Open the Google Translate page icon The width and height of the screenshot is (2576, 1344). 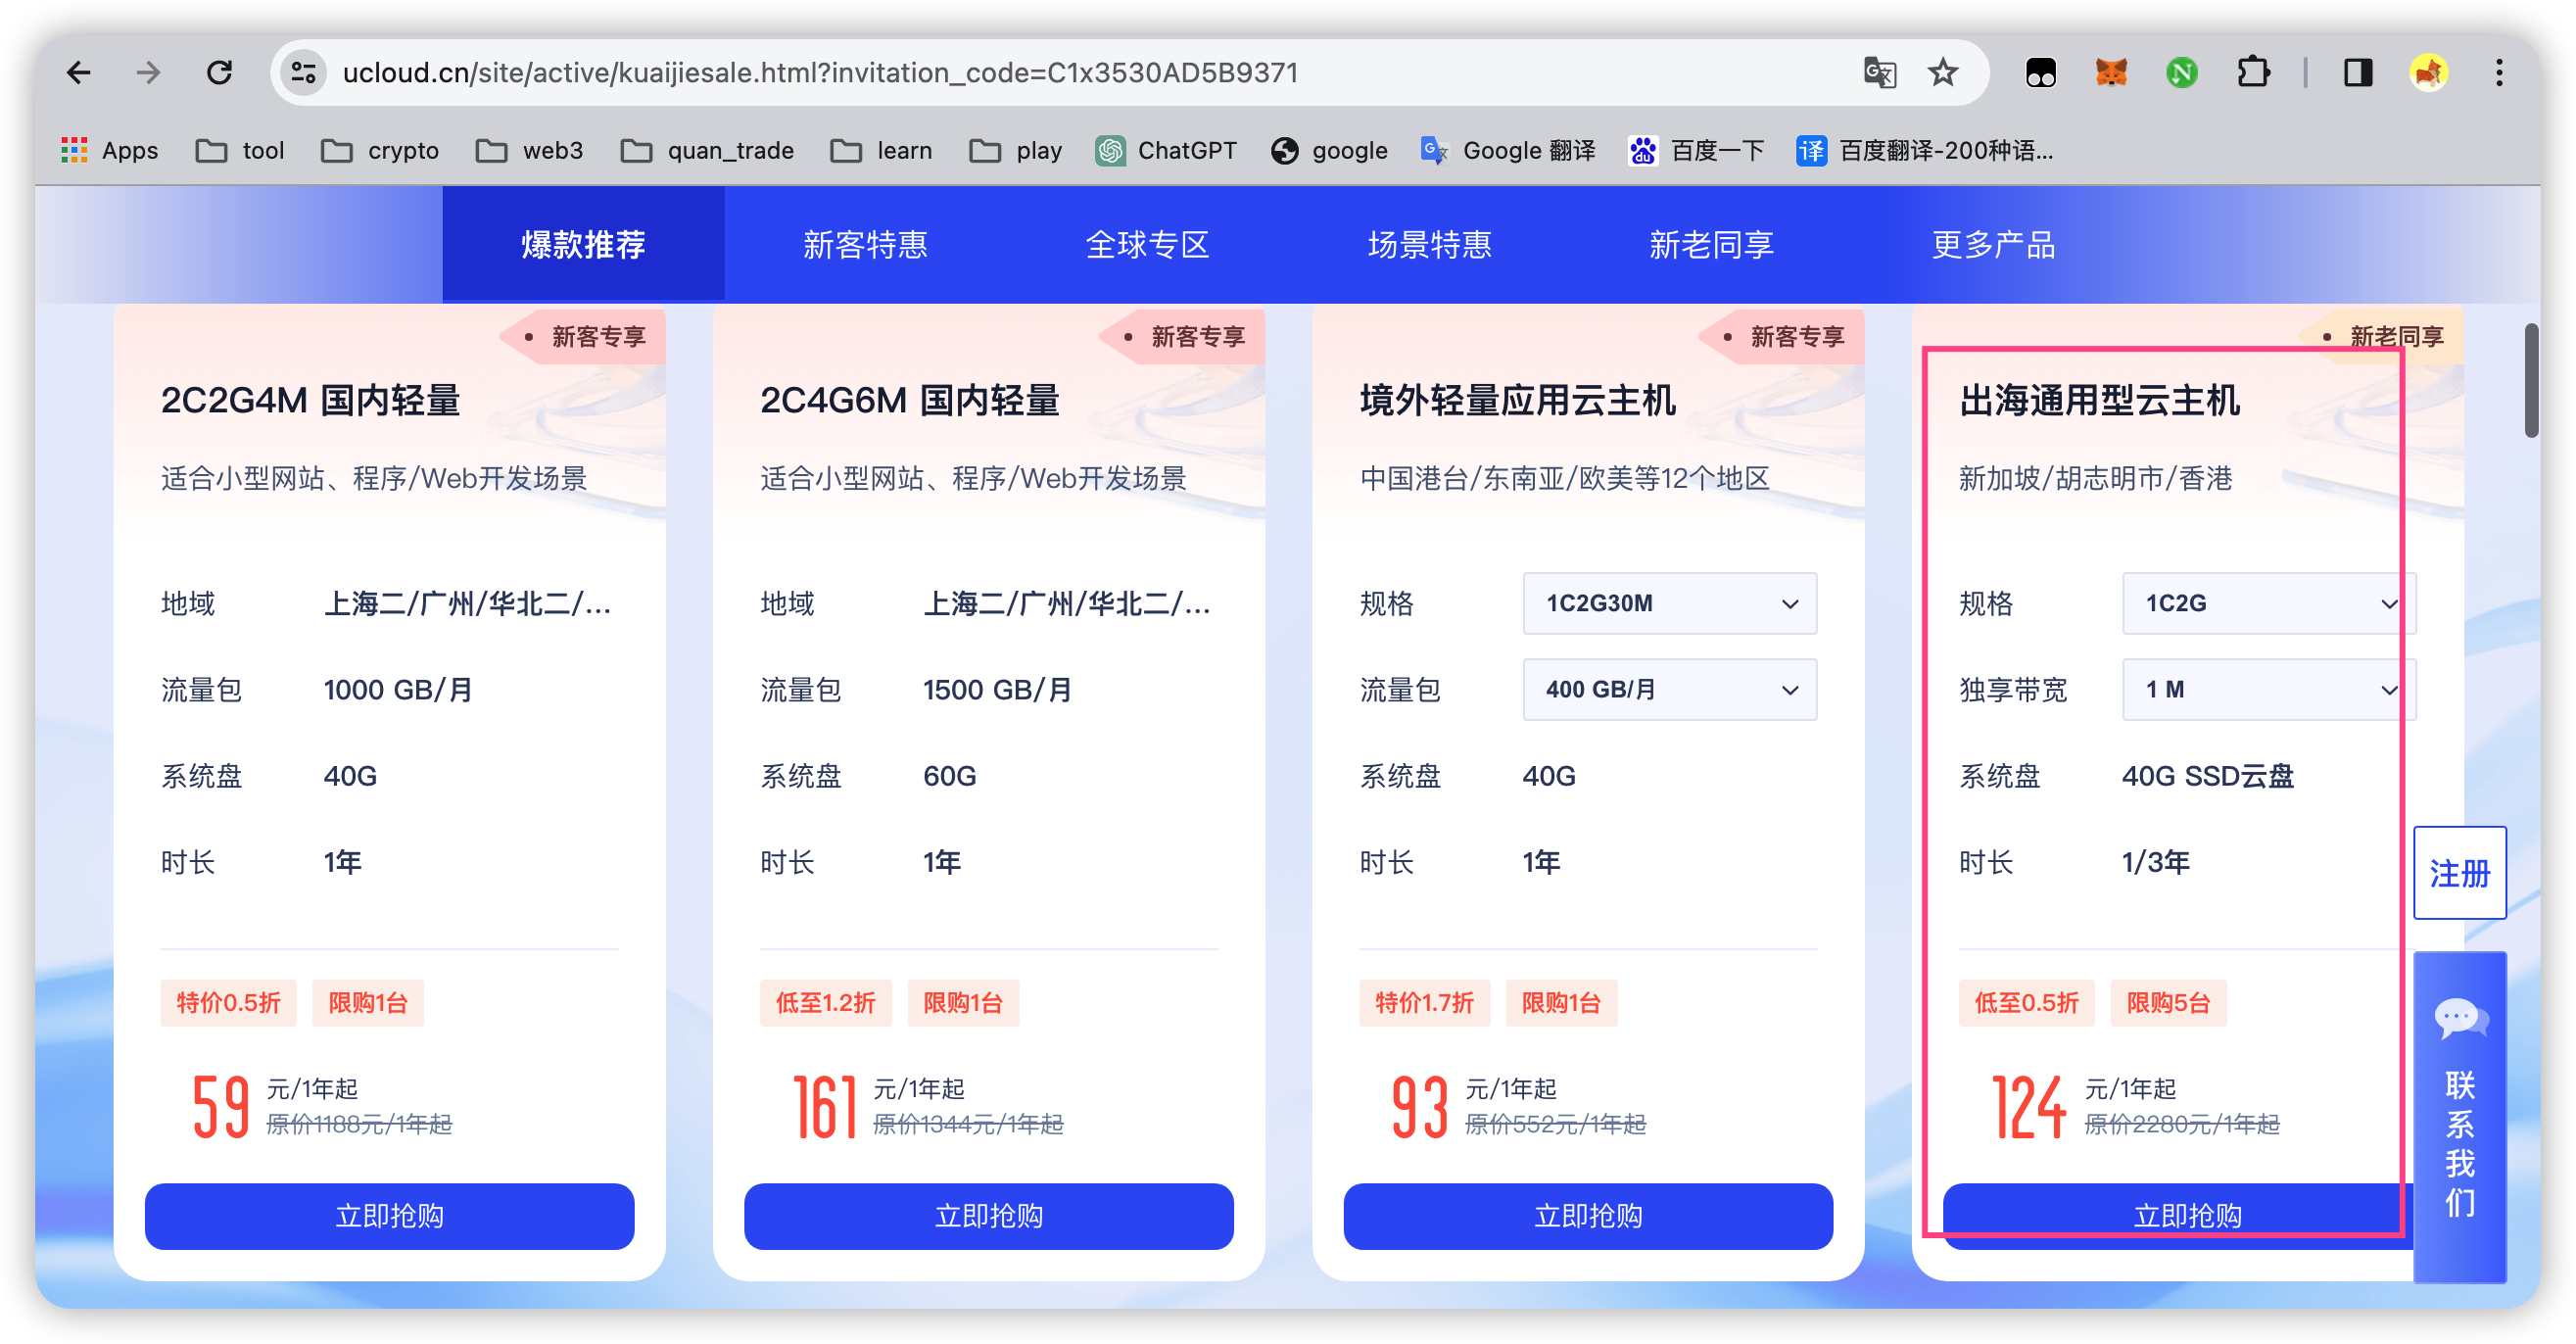tap(1879, 72)
